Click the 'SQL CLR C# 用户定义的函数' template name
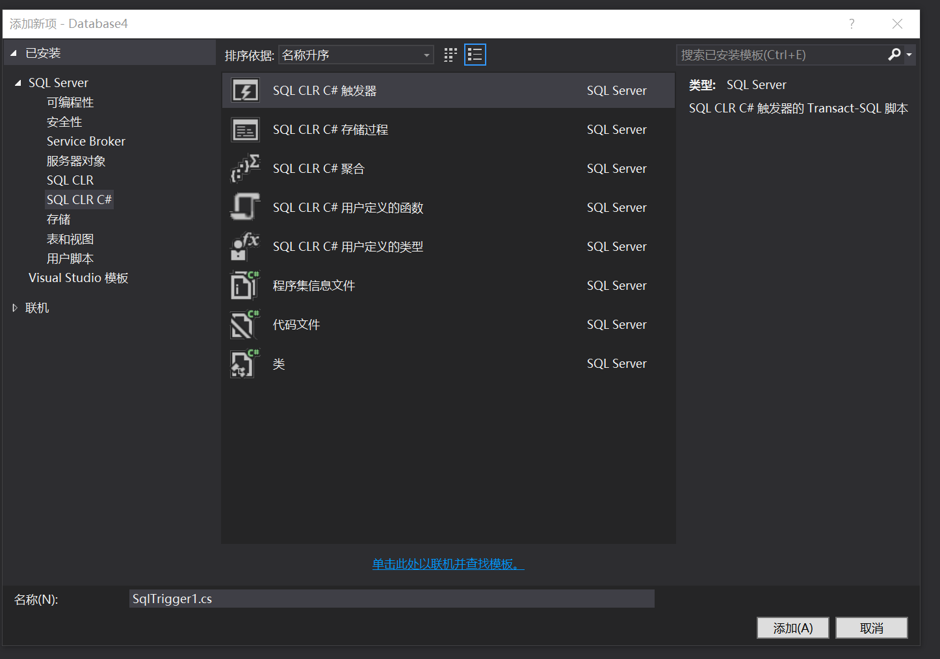 click(348, 208)
